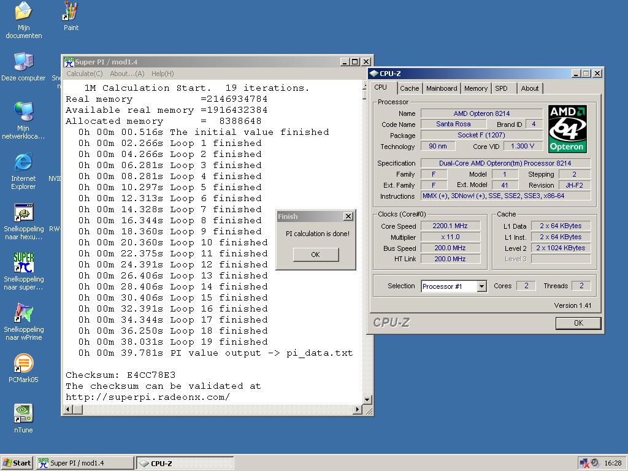
Task: Switch to the Mainboard tab in CPU-Z
Action: click(442, 88)
